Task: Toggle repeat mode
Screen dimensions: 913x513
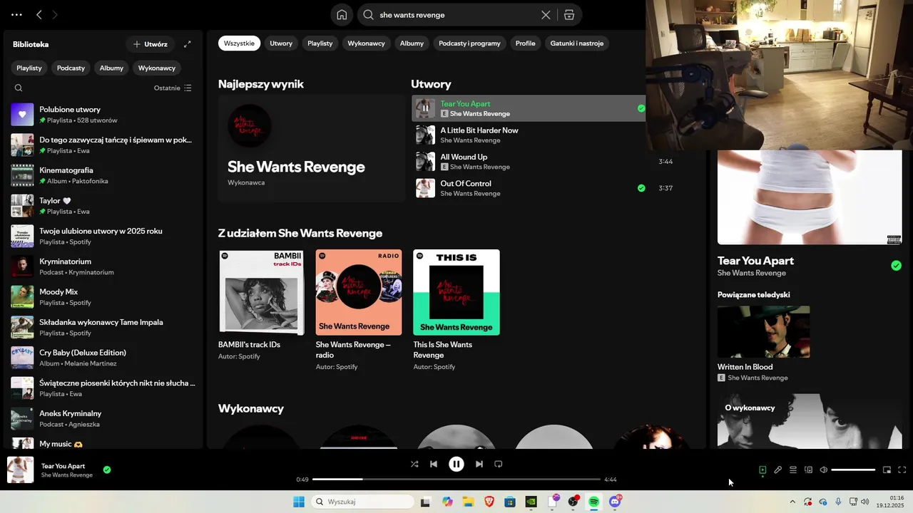Action: pos(499,464)
